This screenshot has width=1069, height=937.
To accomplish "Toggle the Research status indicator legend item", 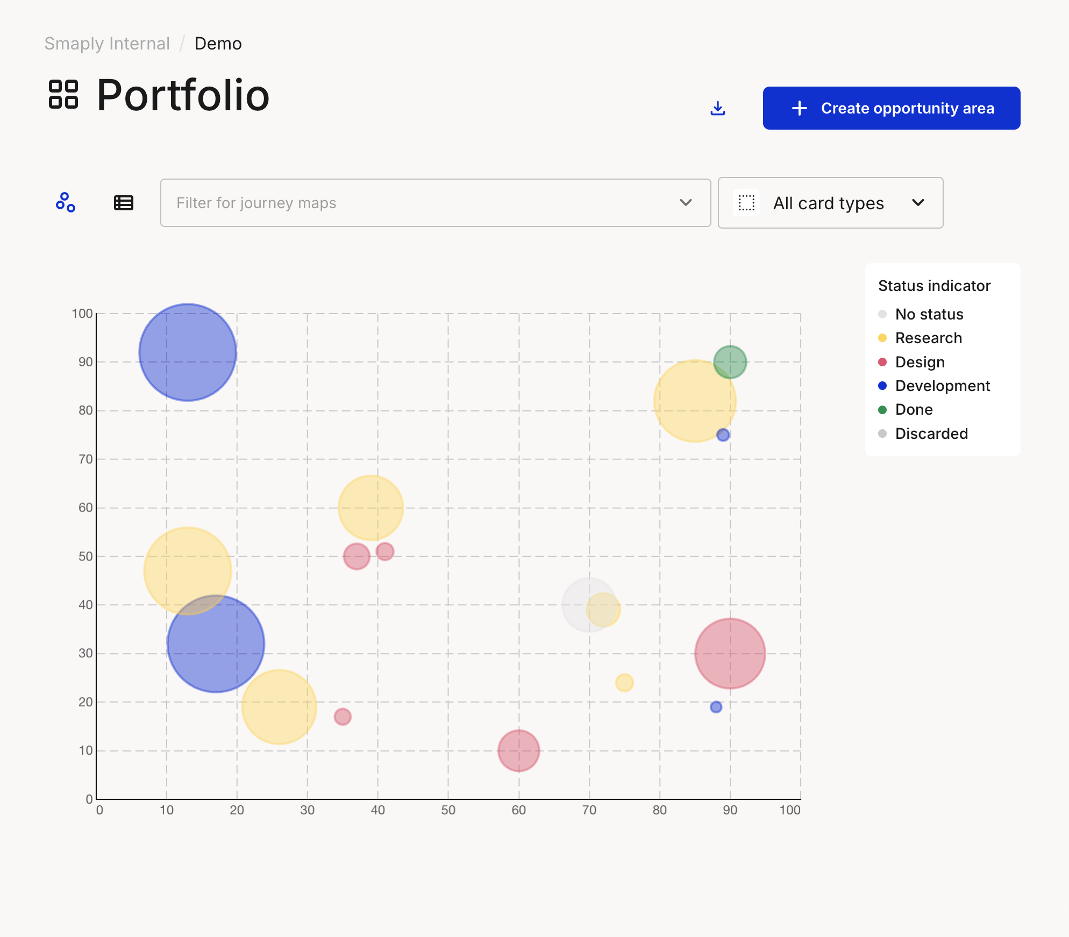I will 927,337.
